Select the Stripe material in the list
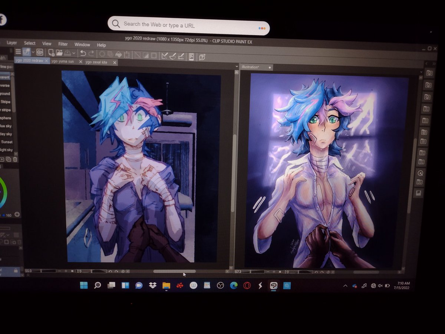This screenshot has height=334, width=445. 5,102
